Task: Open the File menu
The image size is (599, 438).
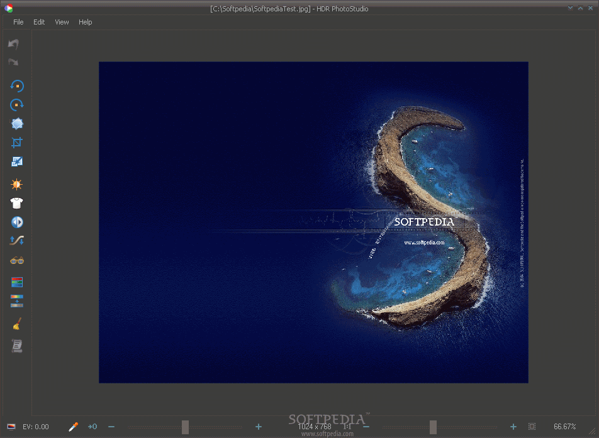Action: point(18,22)
